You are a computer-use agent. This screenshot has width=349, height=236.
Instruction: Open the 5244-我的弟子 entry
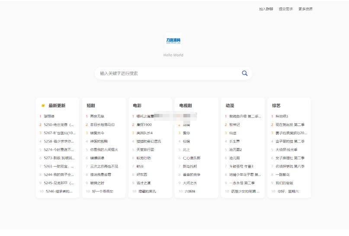[59, 175]
